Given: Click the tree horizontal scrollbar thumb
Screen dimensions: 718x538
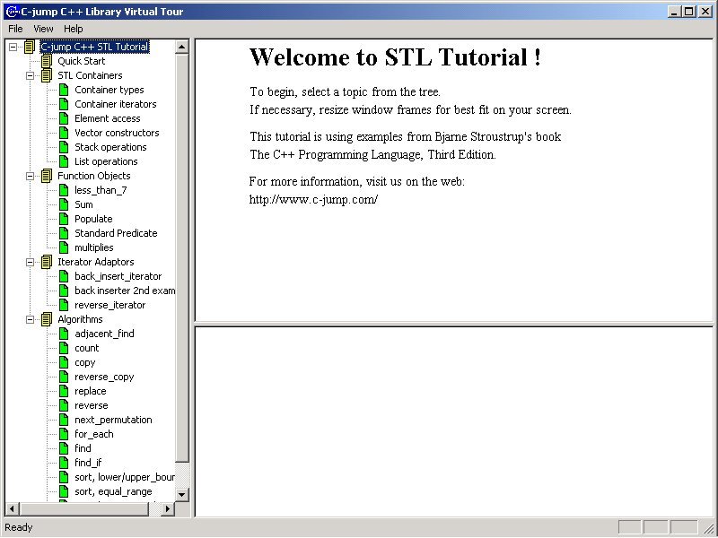Looking at the screenshot, I should (x=83, y=508).
